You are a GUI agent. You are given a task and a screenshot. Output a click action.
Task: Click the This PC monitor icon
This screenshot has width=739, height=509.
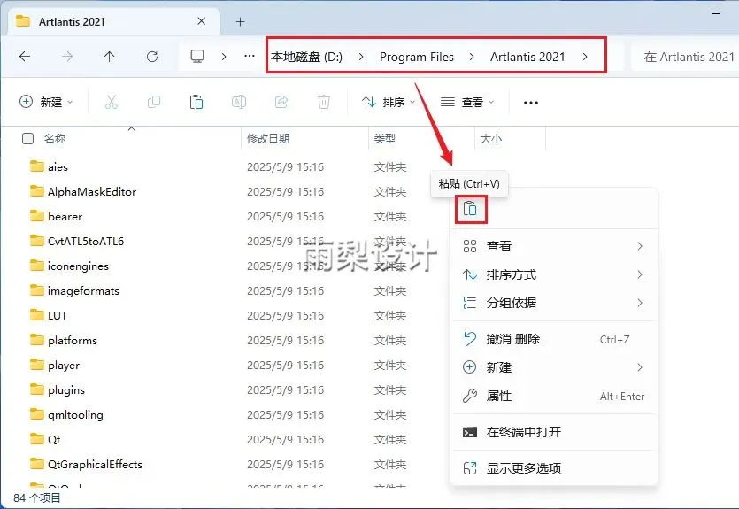click(x=197, y=57)
